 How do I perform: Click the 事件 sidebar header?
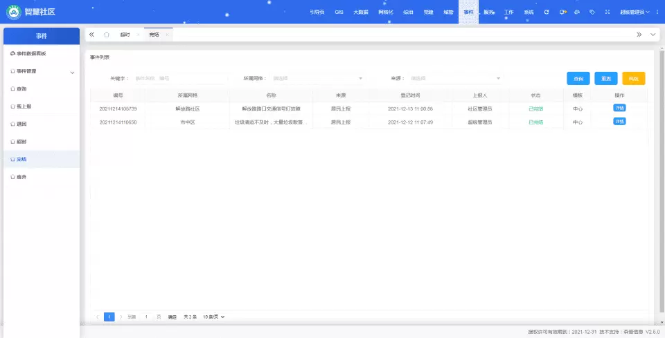[42, 36]
